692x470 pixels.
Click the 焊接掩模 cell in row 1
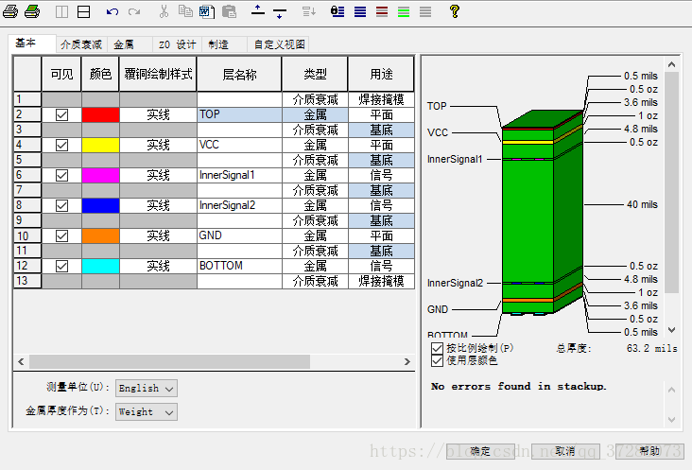click(x=381, y=99)
